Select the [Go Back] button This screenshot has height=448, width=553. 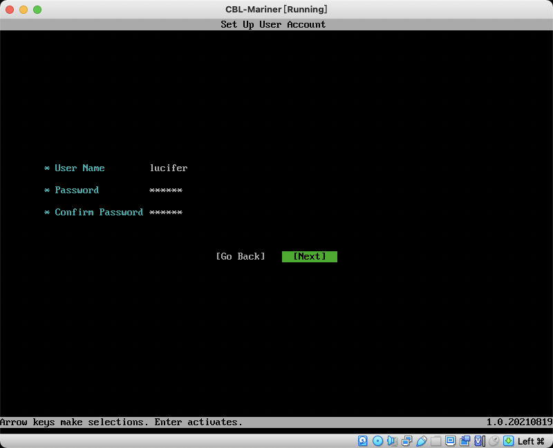[241, 256]
